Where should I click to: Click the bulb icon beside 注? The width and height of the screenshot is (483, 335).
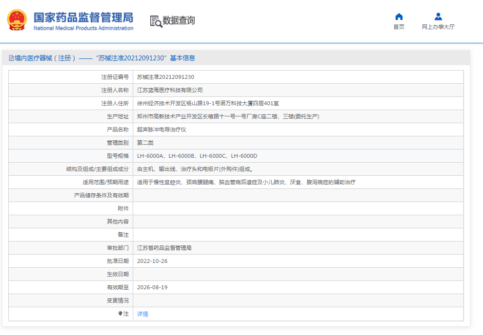[120, 314]
